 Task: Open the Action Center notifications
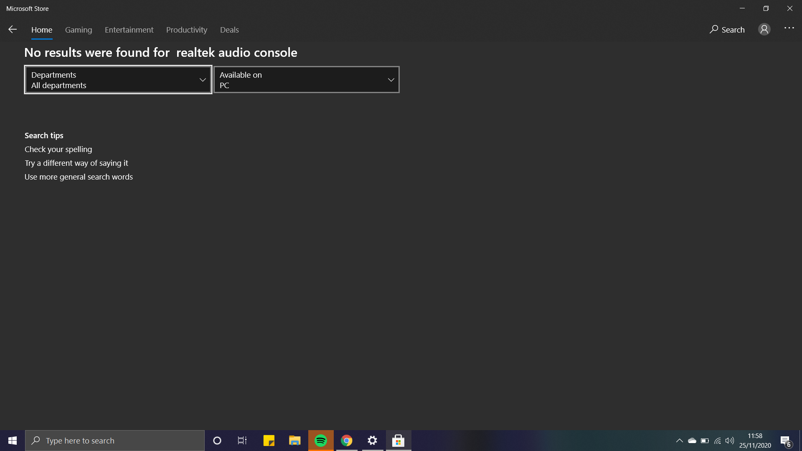pos(786,441)
